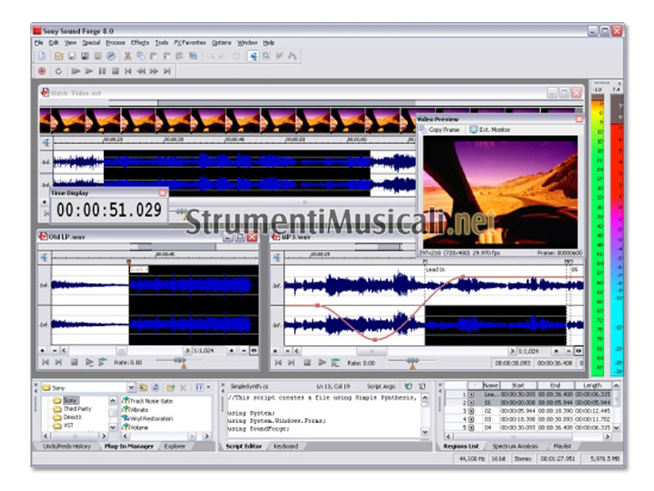This screenshot has width=654, height=491.
Task: Click the Open folder icon in toolbar
Action: [59, 56]
